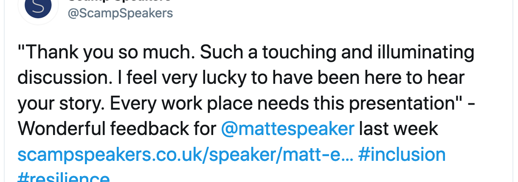The width and height of the screenshot is (518, 182).
Task: Click the line beginning "discussion. I feel"
Action: tap(241, 78)
